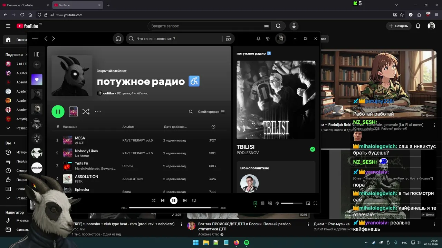Click the green saved checkmark next to TBILISI
This screenshot has height=248, width=442.
click(313, 149)
